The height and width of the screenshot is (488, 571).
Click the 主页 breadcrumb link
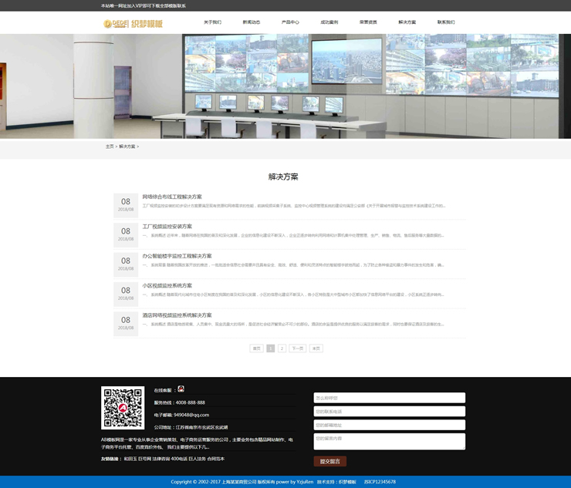pos(110,146)
